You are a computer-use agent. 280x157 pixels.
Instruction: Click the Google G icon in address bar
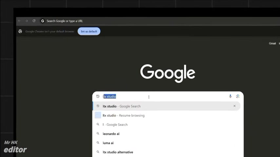(43, 21)
